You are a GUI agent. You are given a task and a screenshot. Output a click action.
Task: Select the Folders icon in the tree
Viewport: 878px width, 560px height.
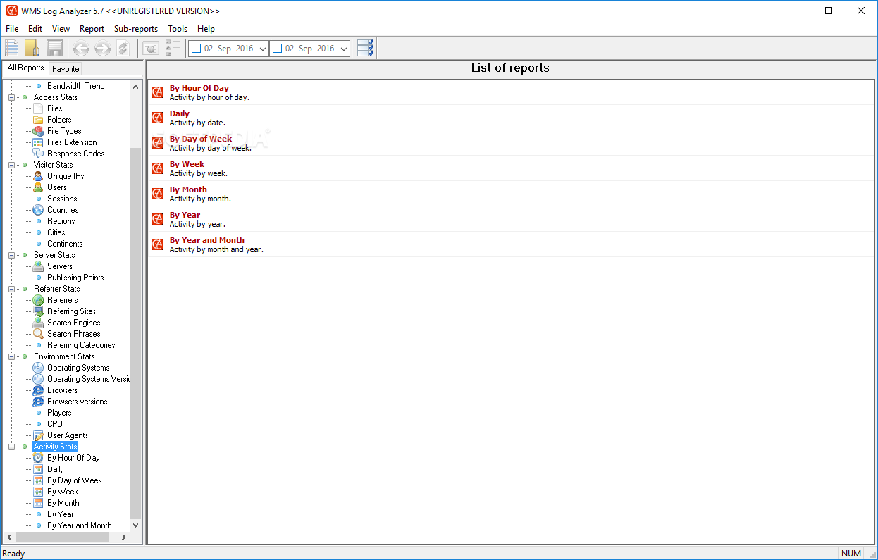[x=38, y=120]
